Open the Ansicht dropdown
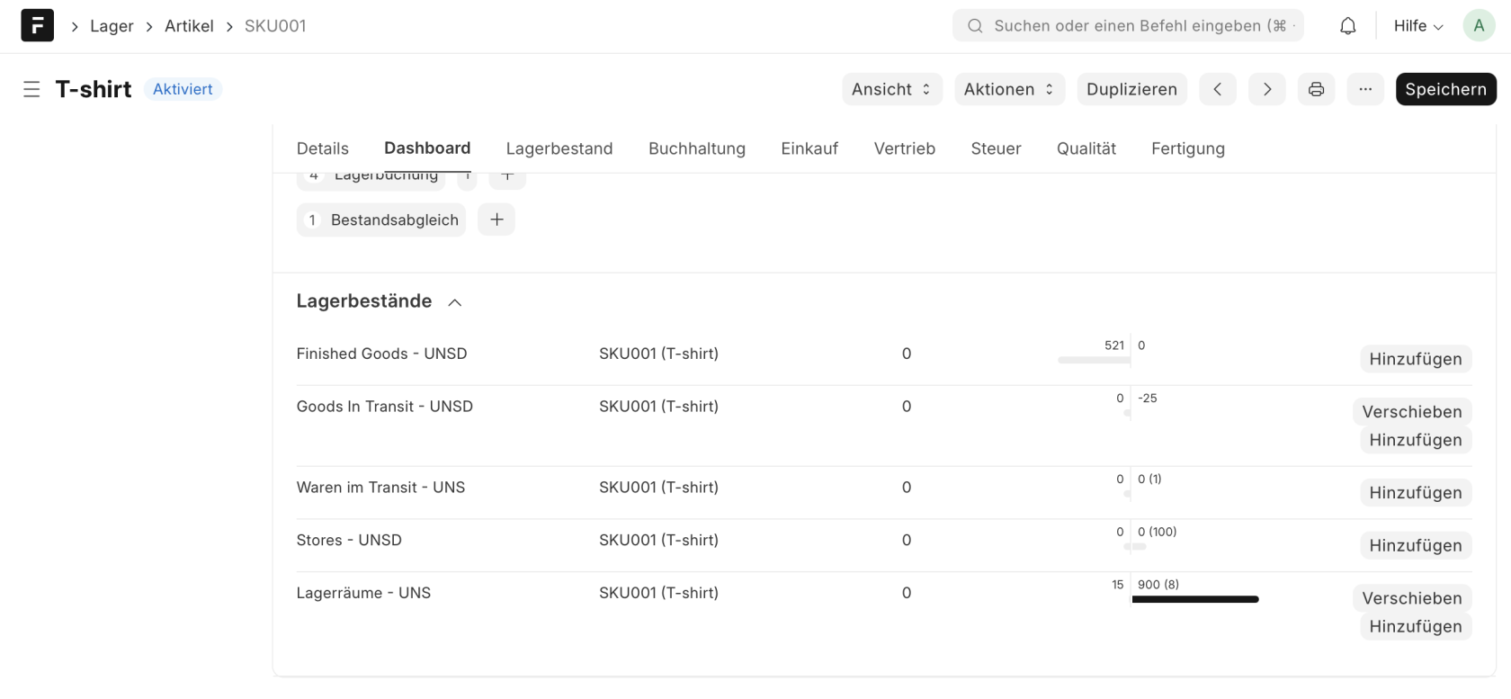This screenshot has width=1511, height=699. [891, 89]
